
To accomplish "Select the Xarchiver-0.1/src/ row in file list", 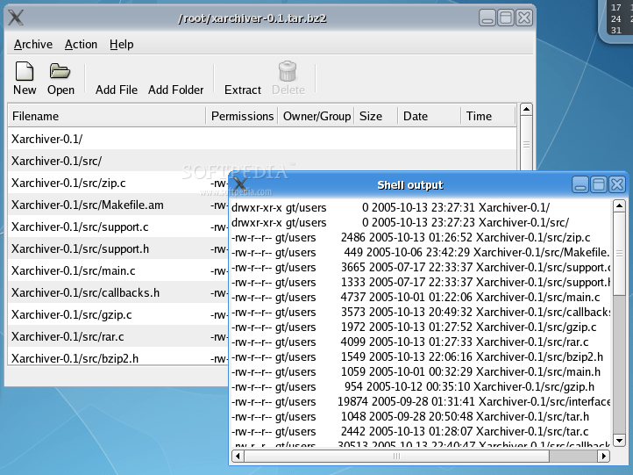I will coord(262,161).
